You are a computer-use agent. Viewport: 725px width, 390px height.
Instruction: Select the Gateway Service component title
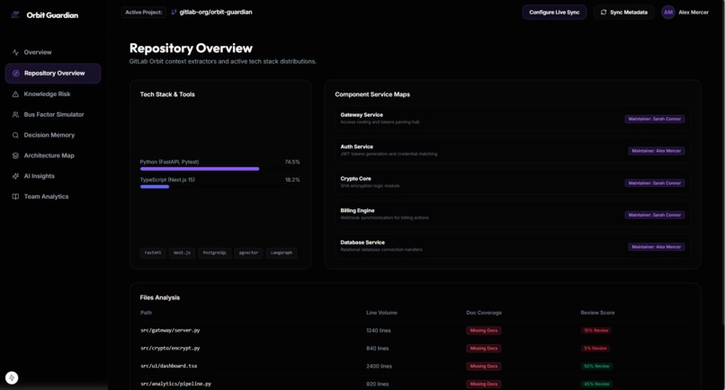tap(362, 115)
